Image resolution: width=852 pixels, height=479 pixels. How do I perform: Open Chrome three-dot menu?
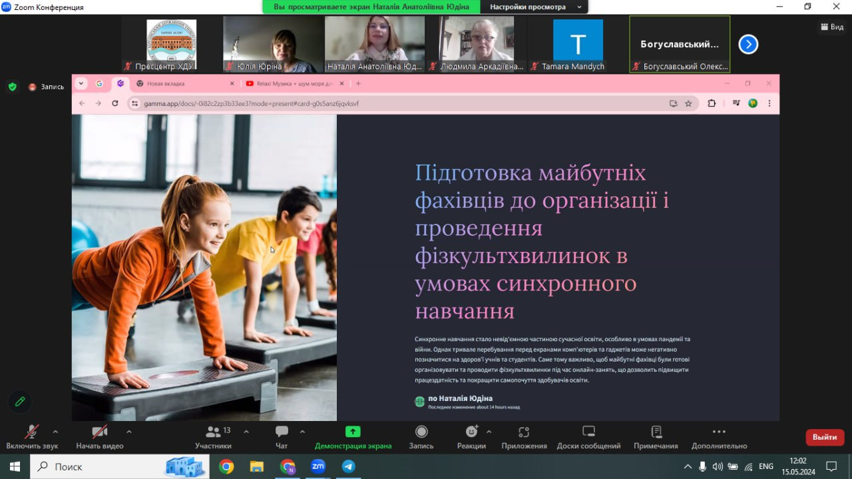[769, 103]
